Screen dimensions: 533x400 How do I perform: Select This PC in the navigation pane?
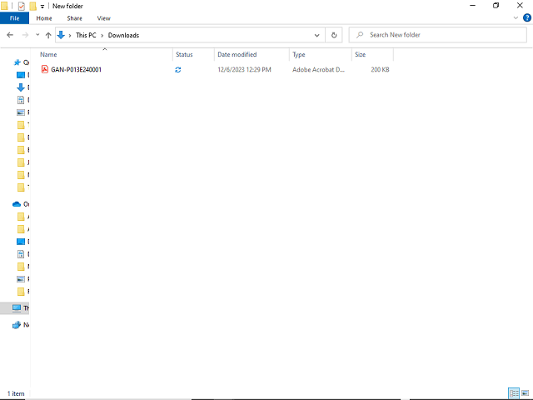click(17, 307)
